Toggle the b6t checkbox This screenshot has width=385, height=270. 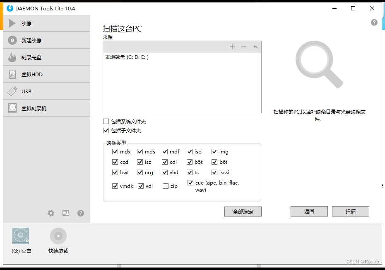(x=214, y=162)
